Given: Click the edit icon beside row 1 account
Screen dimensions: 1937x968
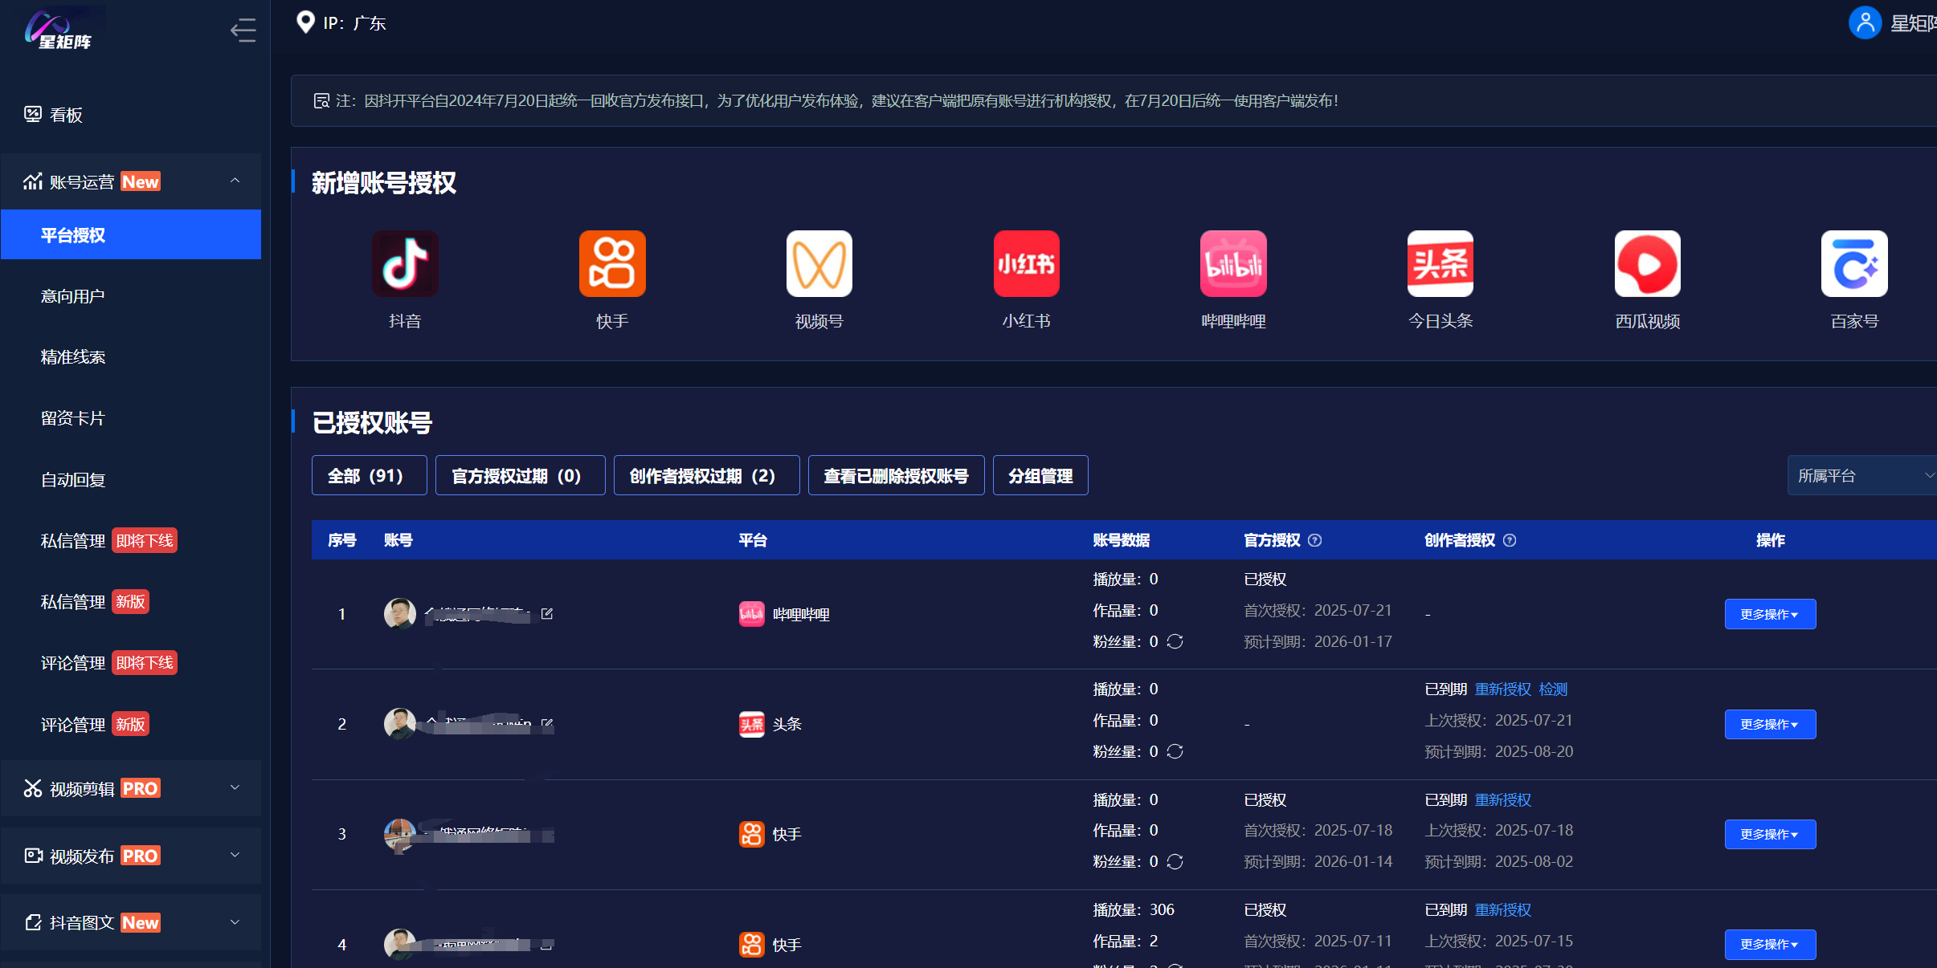Looking at the screenshot, I should coord(547,613).
